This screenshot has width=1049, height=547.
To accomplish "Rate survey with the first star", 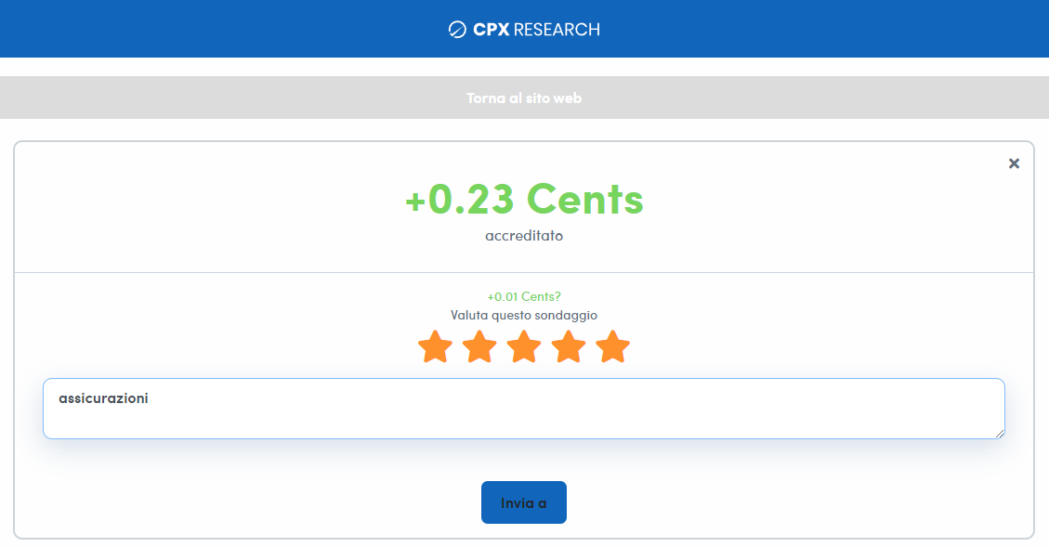I will point(436,346).
